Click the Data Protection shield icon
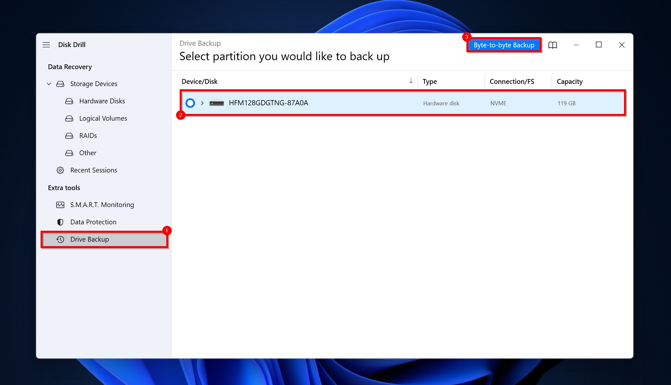This screenshot has width=671, height=385. 60,221
